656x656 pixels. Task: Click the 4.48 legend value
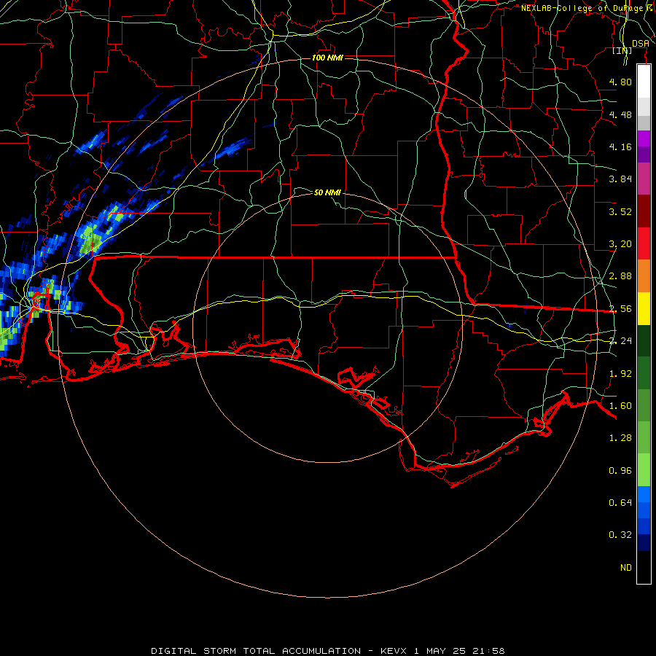(620, 114)
